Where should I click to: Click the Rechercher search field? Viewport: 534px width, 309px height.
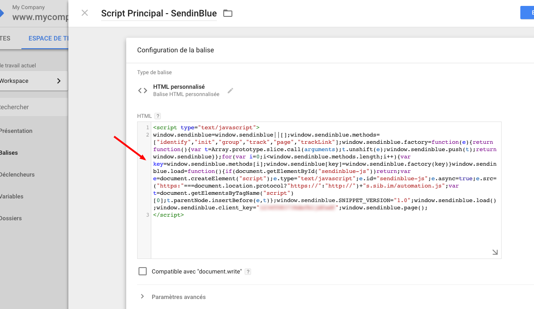click(34, 107)
